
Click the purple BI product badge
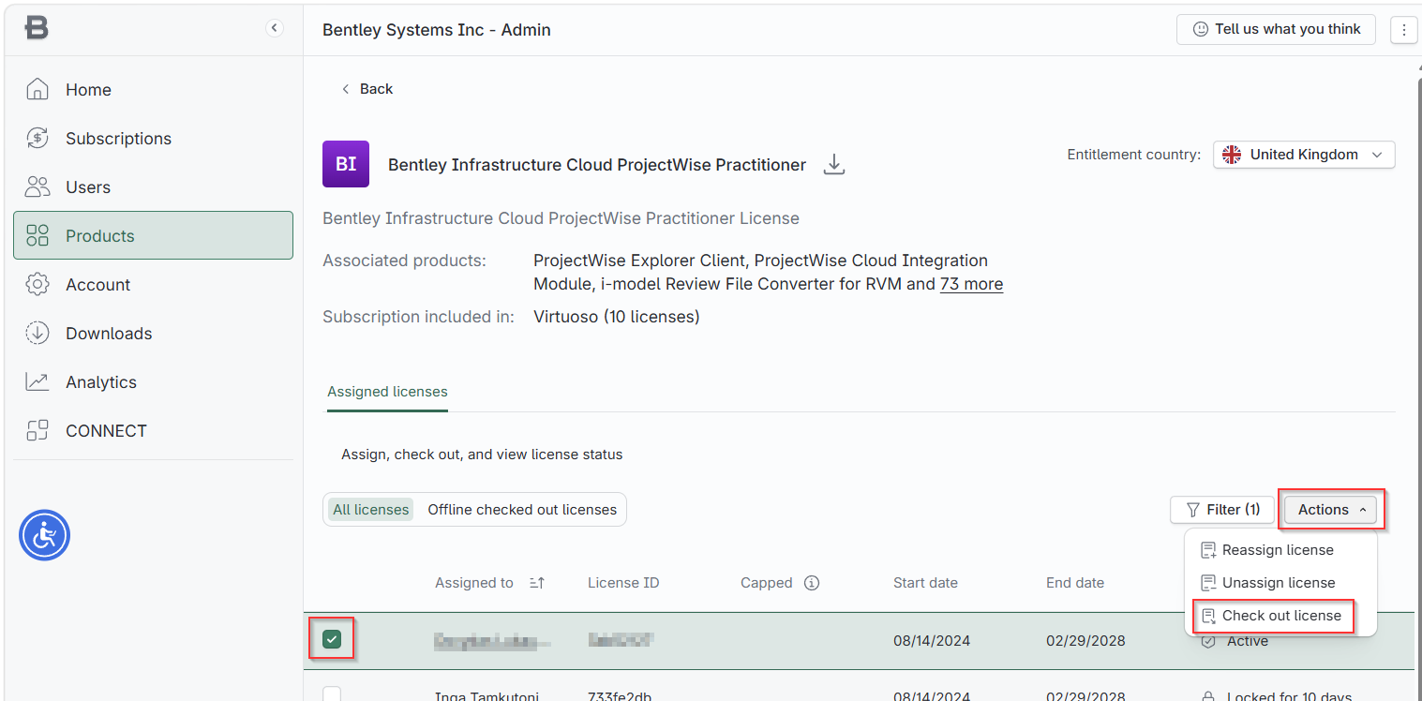pos(346,164)
